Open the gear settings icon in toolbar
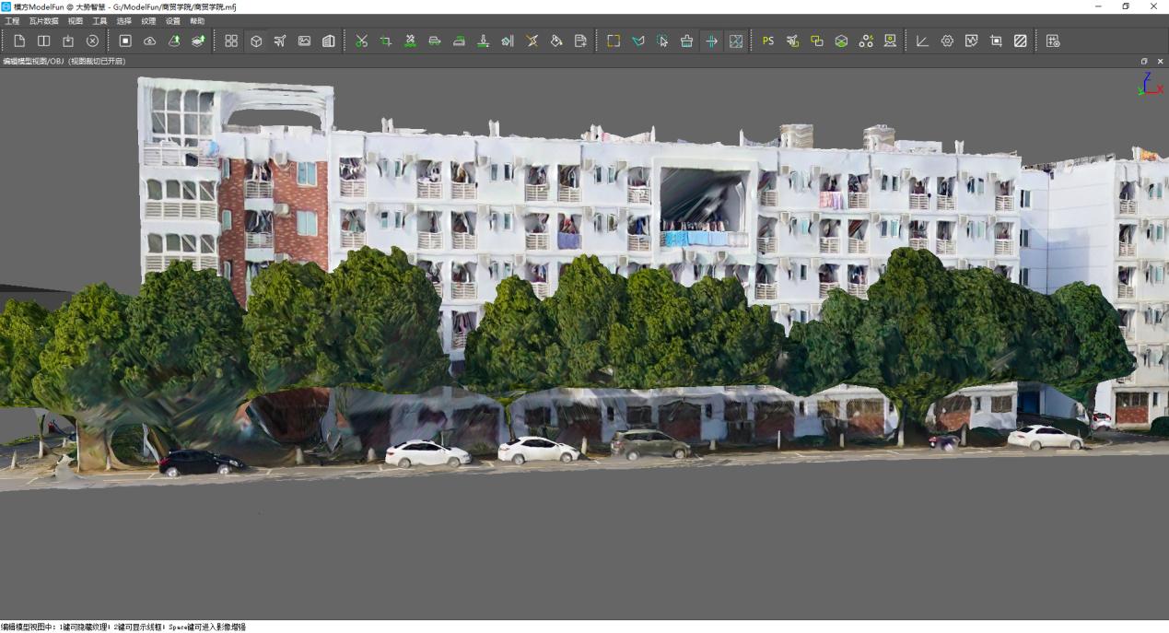1169x633 pixels. click(947, 41)
